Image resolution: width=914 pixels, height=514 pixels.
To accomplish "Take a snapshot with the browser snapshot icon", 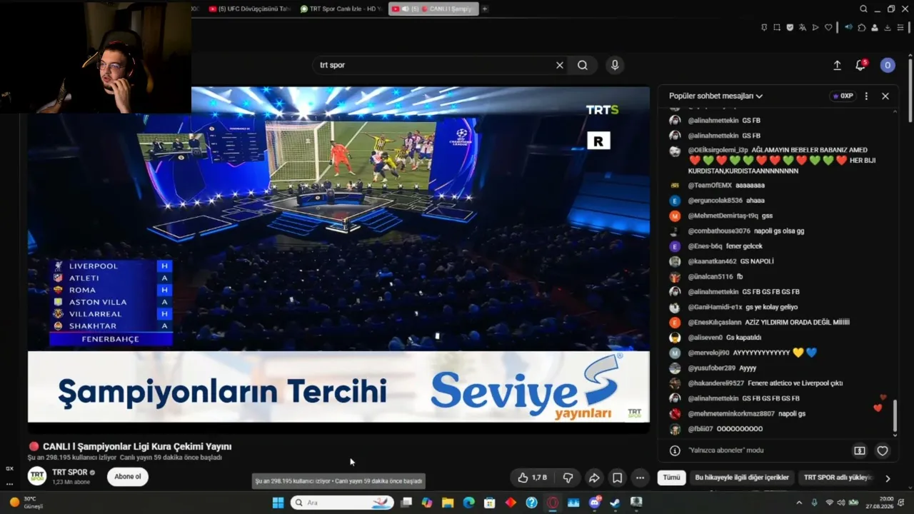I will pyautogui.click(x=777, y=28).
